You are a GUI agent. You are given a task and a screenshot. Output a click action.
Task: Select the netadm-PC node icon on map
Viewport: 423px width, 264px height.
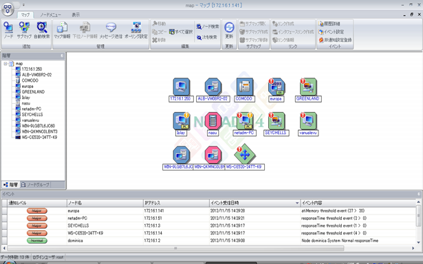tap(244, 121)
